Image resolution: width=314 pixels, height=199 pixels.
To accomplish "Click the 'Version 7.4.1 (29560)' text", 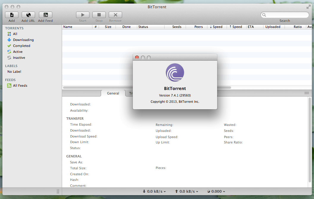I will [175, 95].
